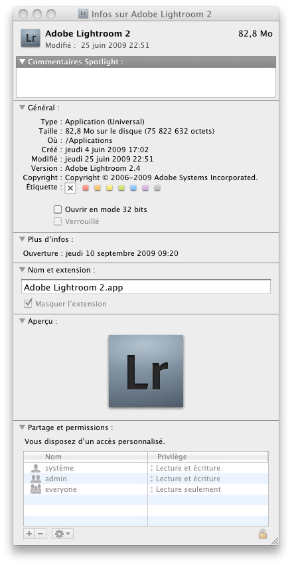Click the large Lr preview image
Viewport: 292px width, 565px height.
coord(146,371)
